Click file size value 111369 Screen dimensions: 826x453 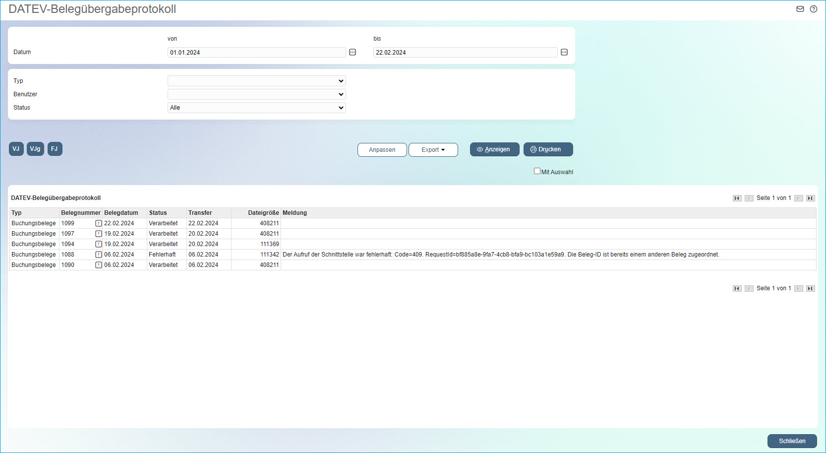click(270, 244)
